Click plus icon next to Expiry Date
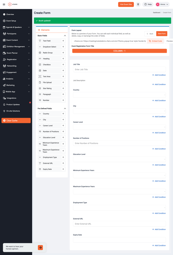This screenshot has height=255, width=173. pyautogui.click(x=63, y=169)
